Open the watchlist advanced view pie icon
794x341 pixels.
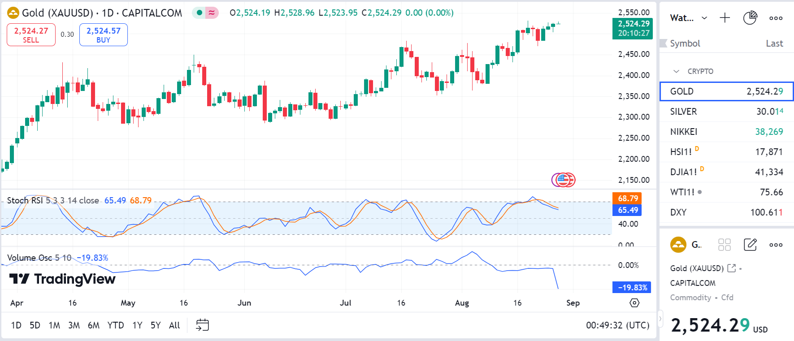[x=750, y=18]
